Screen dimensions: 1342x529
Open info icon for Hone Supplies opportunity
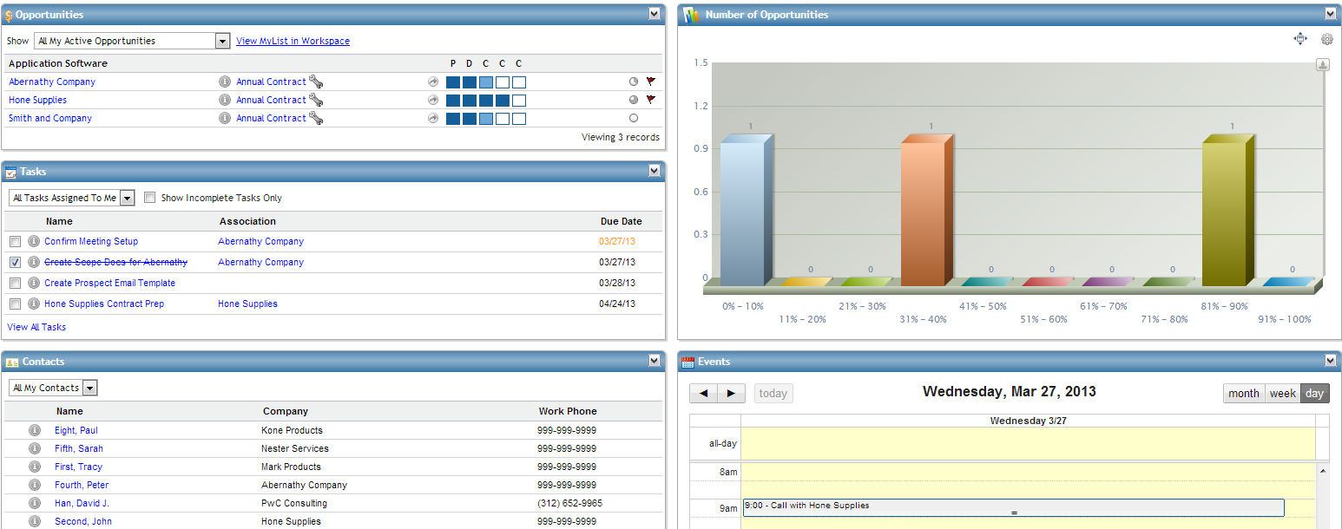point(224,100)
